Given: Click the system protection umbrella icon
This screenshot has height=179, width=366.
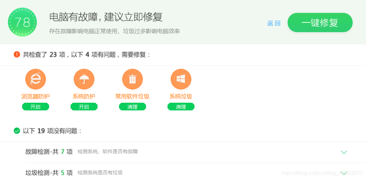Looking at the screenshot, I should coord(84,79).
